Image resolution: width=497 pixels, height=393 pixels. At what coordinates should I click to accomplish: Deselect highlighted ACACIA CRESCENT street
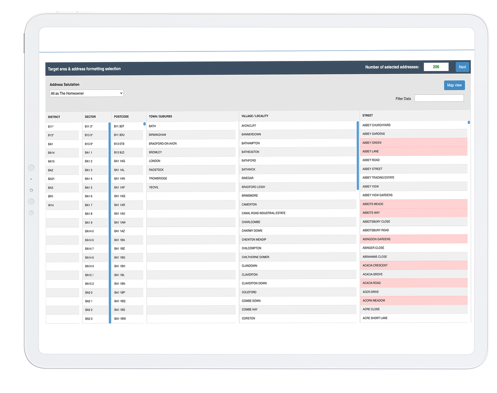coord(413,266)
